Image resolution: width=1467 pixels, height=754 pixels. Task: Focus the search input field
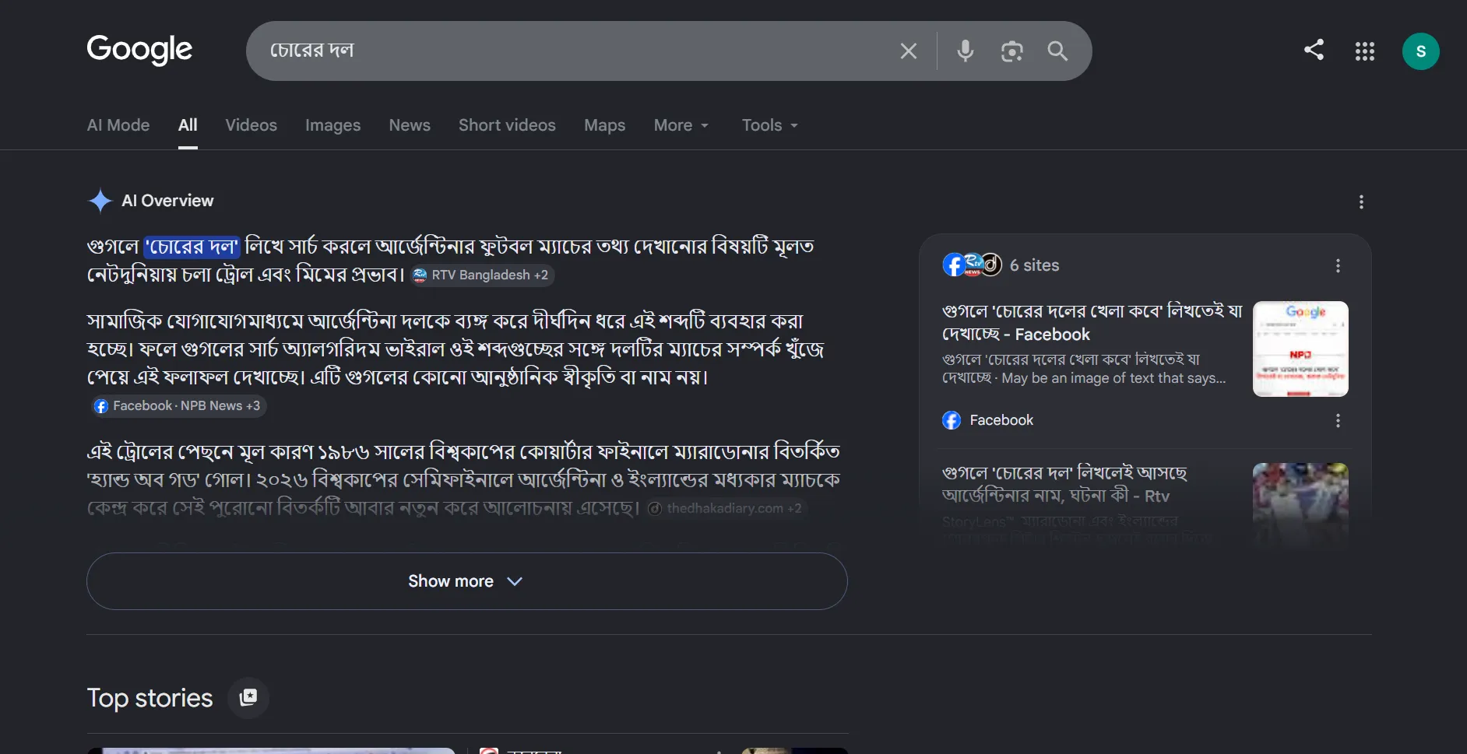(x=576, y=51)
